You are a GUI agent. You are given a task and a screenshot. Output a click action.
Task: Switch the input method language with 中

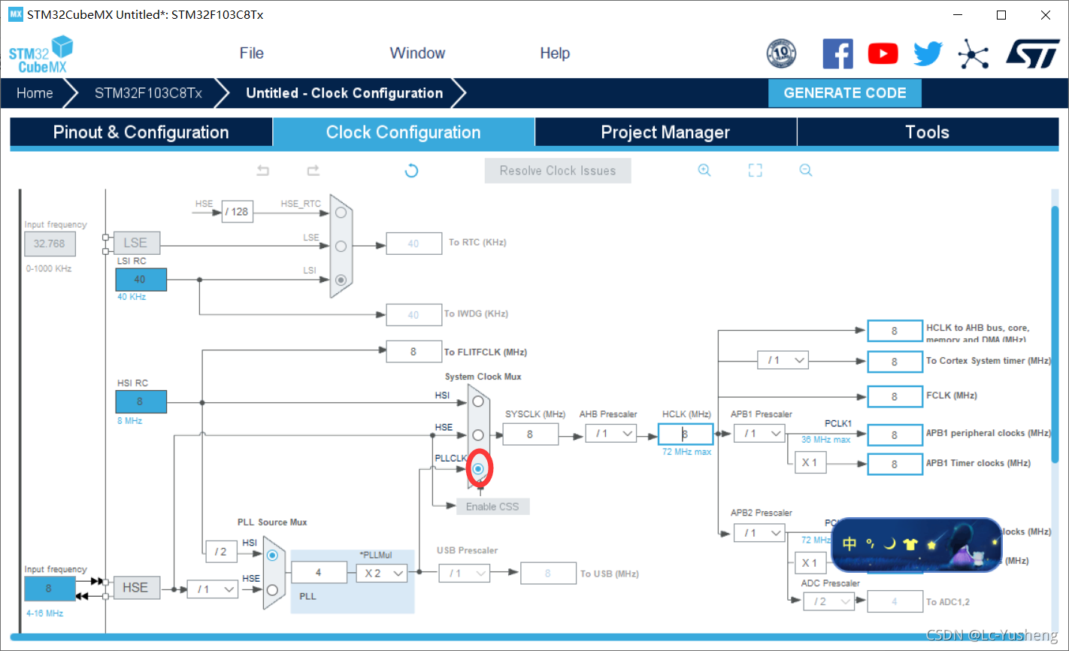coord(849,544)
